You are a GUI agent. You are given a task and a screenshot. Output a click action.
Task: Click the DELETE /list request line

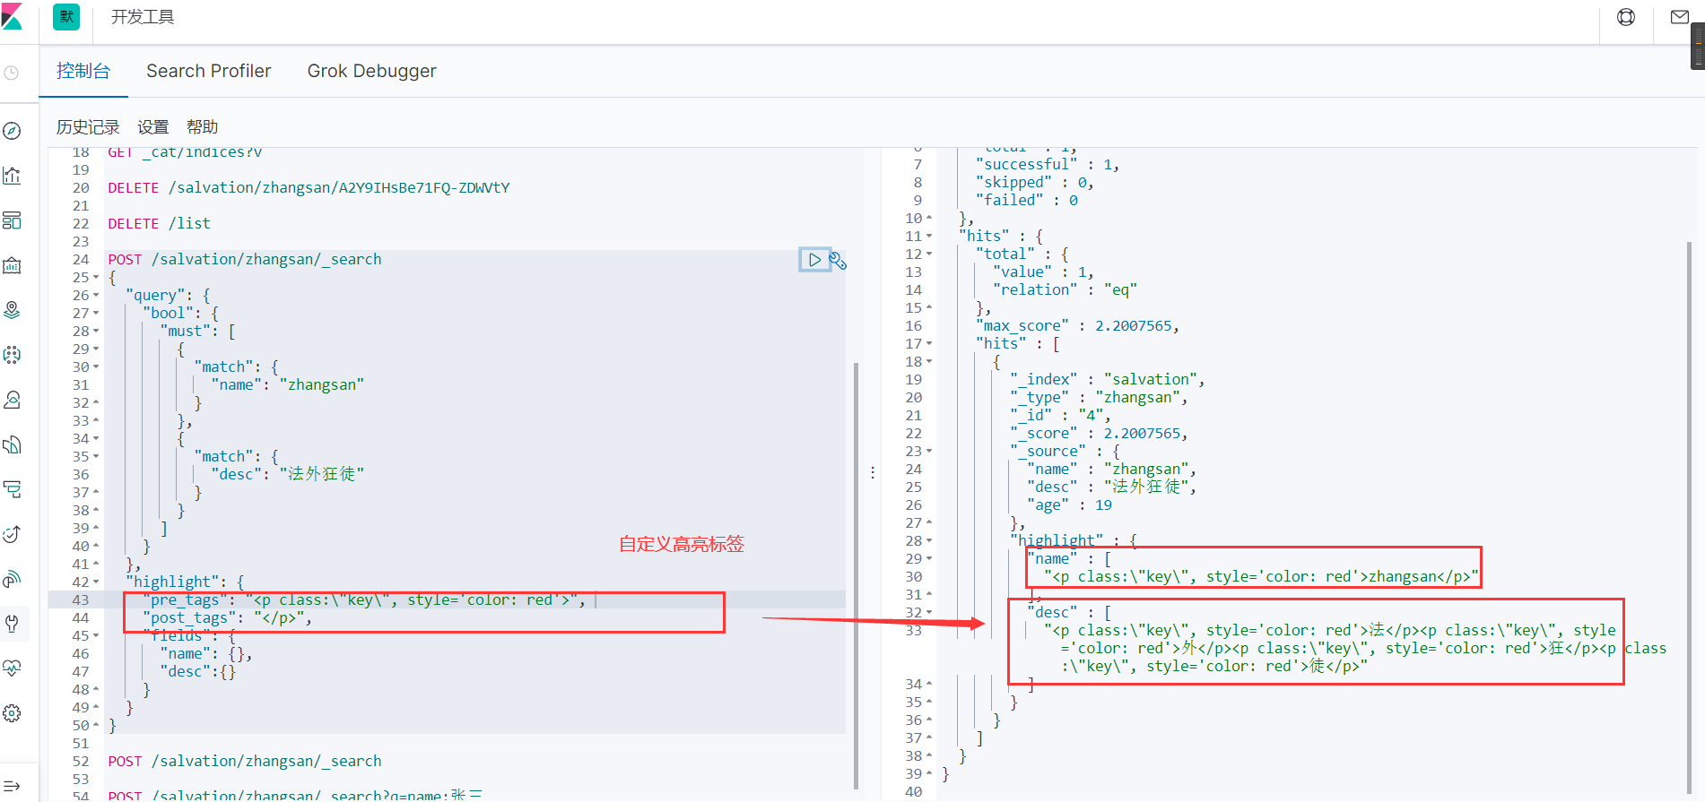[x=160, y=224]
